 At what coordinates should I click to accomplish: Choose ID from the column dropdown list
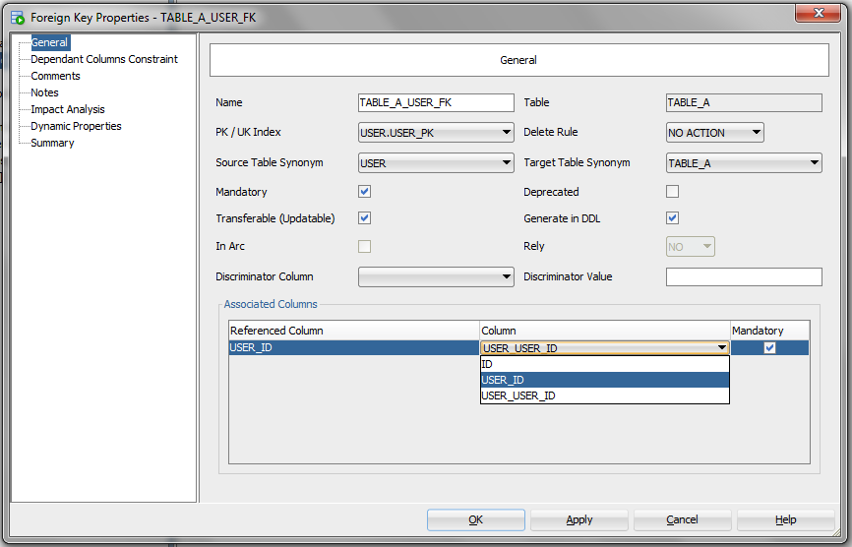point(605,364)
